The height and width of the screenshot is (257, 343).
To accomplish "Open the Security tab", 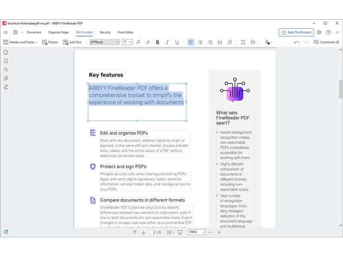I will point(105,33).
